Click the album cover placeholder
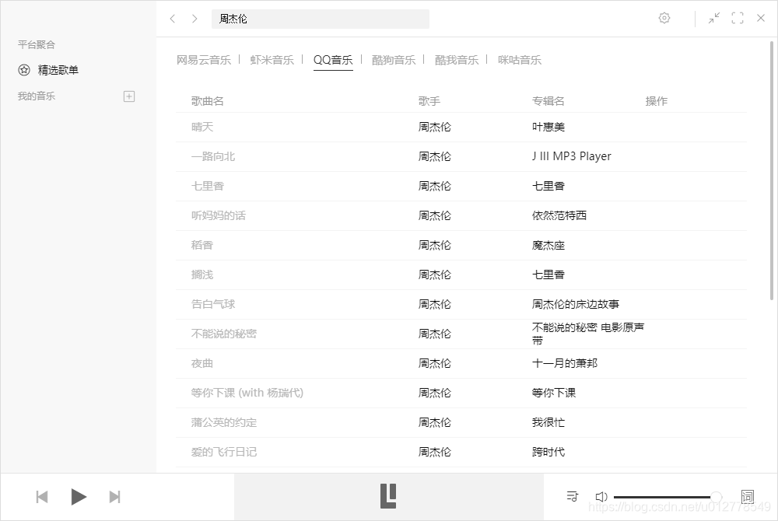This screenshot has height=521, width=778. click(388, 496)
